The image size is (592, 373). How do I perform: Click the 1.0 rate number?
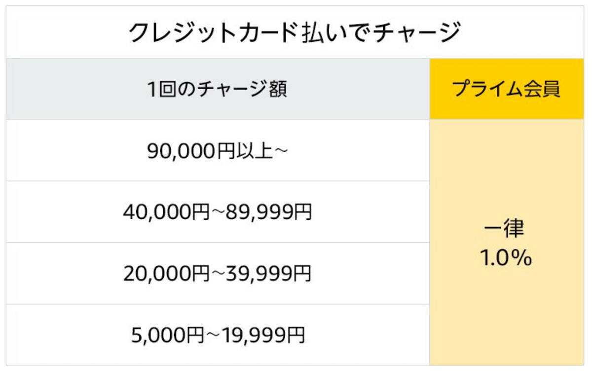(496, 258)
